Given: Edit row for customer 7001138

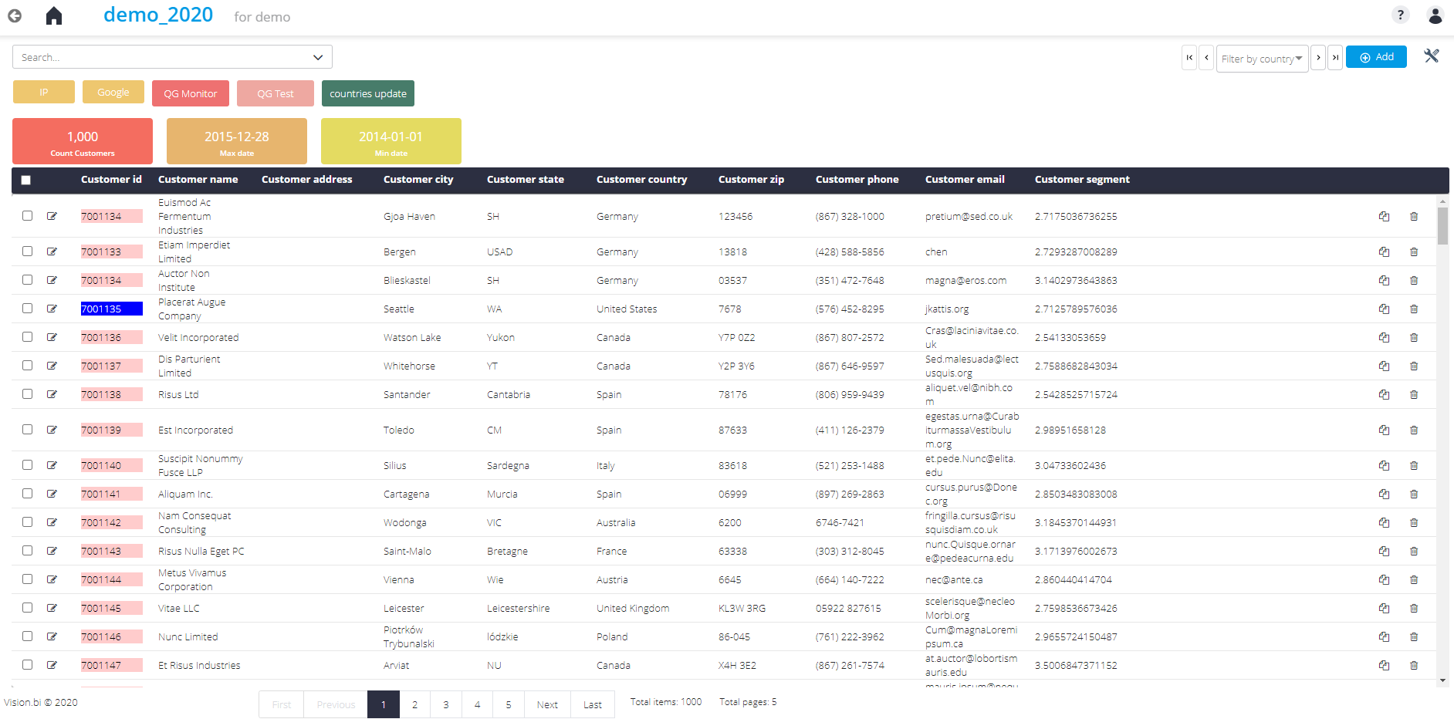Looking at the screenshot, I should pyautogui.click(x=52, y=394).
